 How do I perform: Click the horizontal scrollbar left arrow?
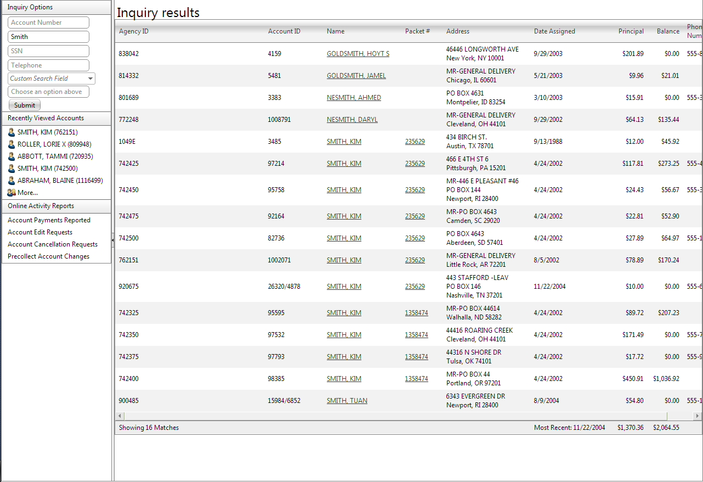click(x=120, y=416)
